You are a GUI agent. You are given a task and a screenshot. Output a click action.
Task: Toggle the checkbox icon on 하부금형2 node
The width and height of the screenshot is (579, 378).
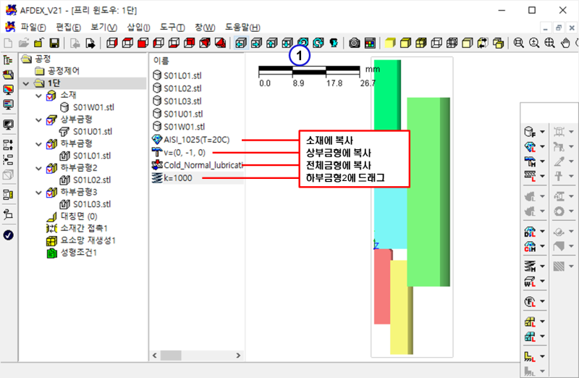tap(51, 167)
